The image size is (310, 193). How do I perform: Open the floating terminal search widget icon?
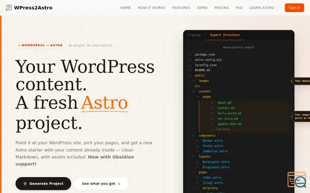[x=297, y=179]
